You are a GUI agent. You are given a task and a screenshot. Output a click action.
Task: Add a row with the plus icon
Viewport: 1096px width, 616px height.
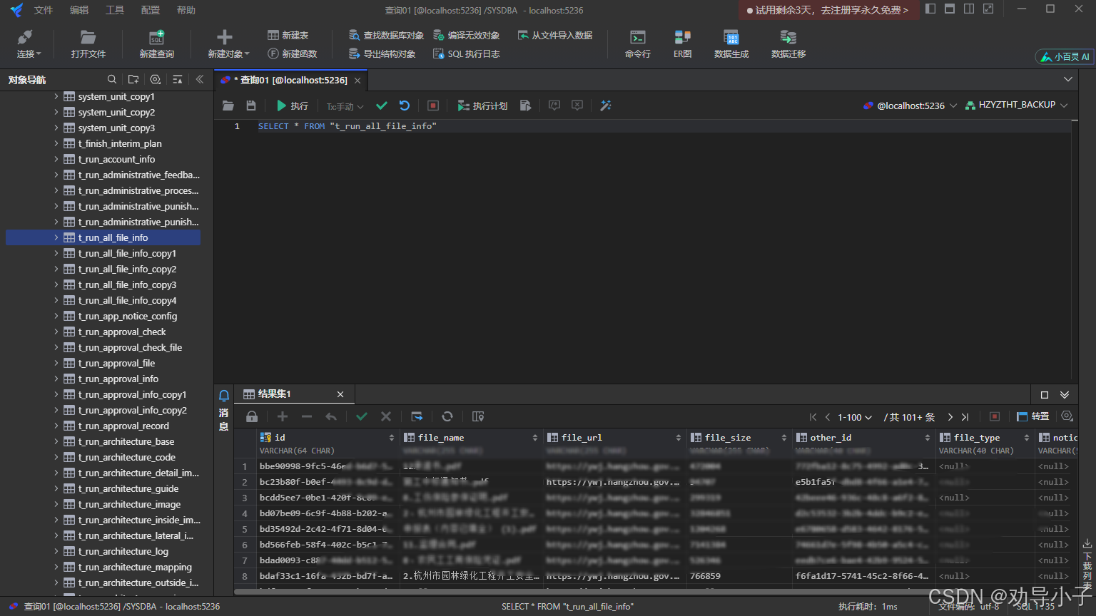(x=283, y=416)
